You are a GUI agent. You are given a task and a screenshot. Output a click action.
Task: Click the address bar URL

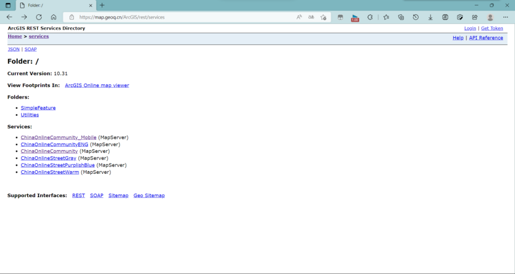tap(122, 17)
